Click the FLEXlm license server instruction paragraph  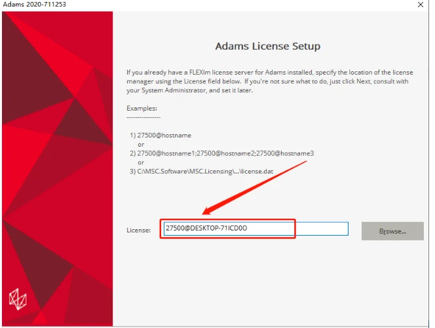[x=270, y=81]
